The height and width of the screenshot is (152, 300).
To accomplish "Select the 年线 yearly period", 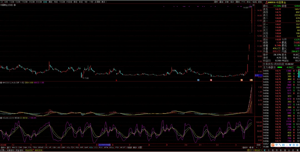I will 81,2.
